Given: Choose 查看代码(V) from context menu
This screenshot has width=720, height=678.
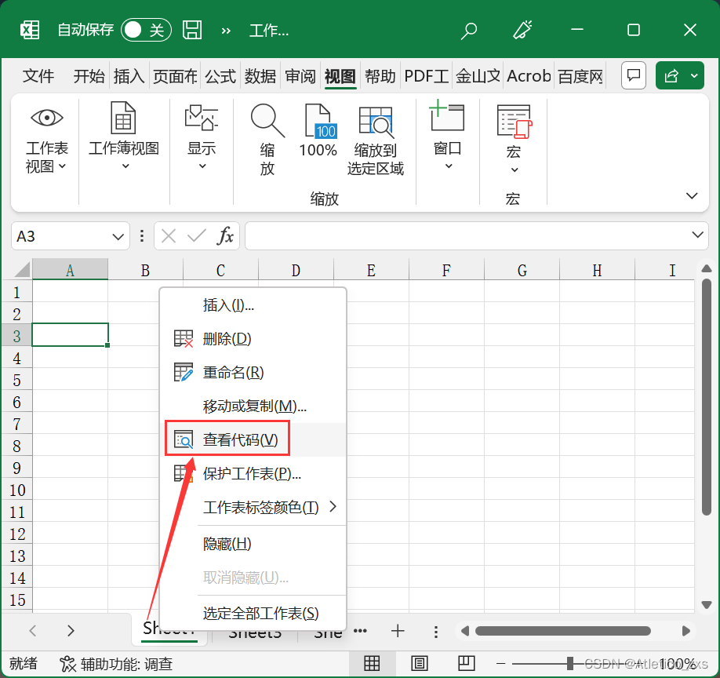Looking at the screenshot, I should 253,439.
